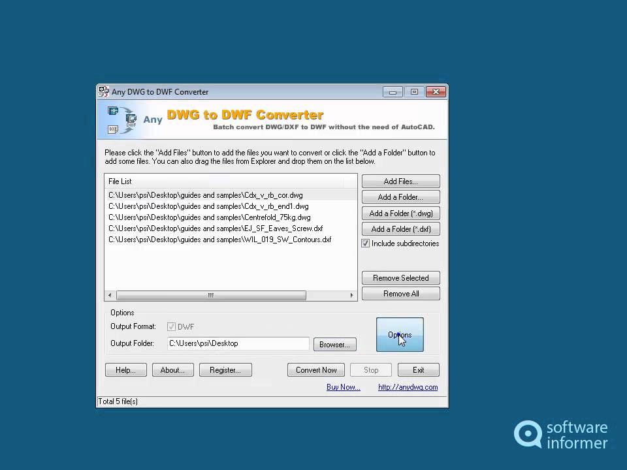This screenshot has width=627, height=470.
Task: Maximize the converter window
Action: tap(414, 92)
